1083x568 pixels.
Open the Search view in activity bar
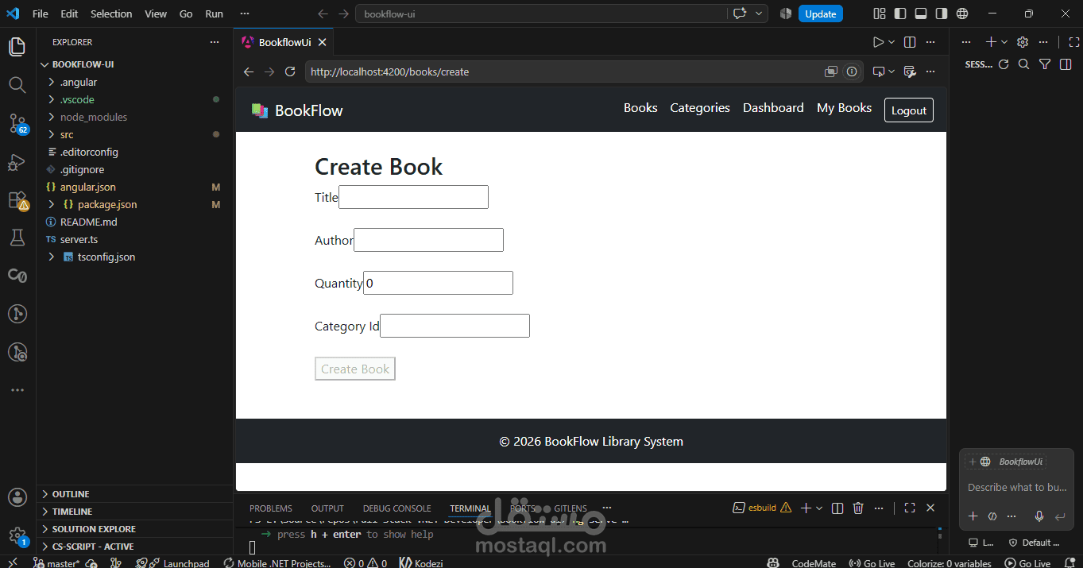pyautogui.click(x=17, y=84)
